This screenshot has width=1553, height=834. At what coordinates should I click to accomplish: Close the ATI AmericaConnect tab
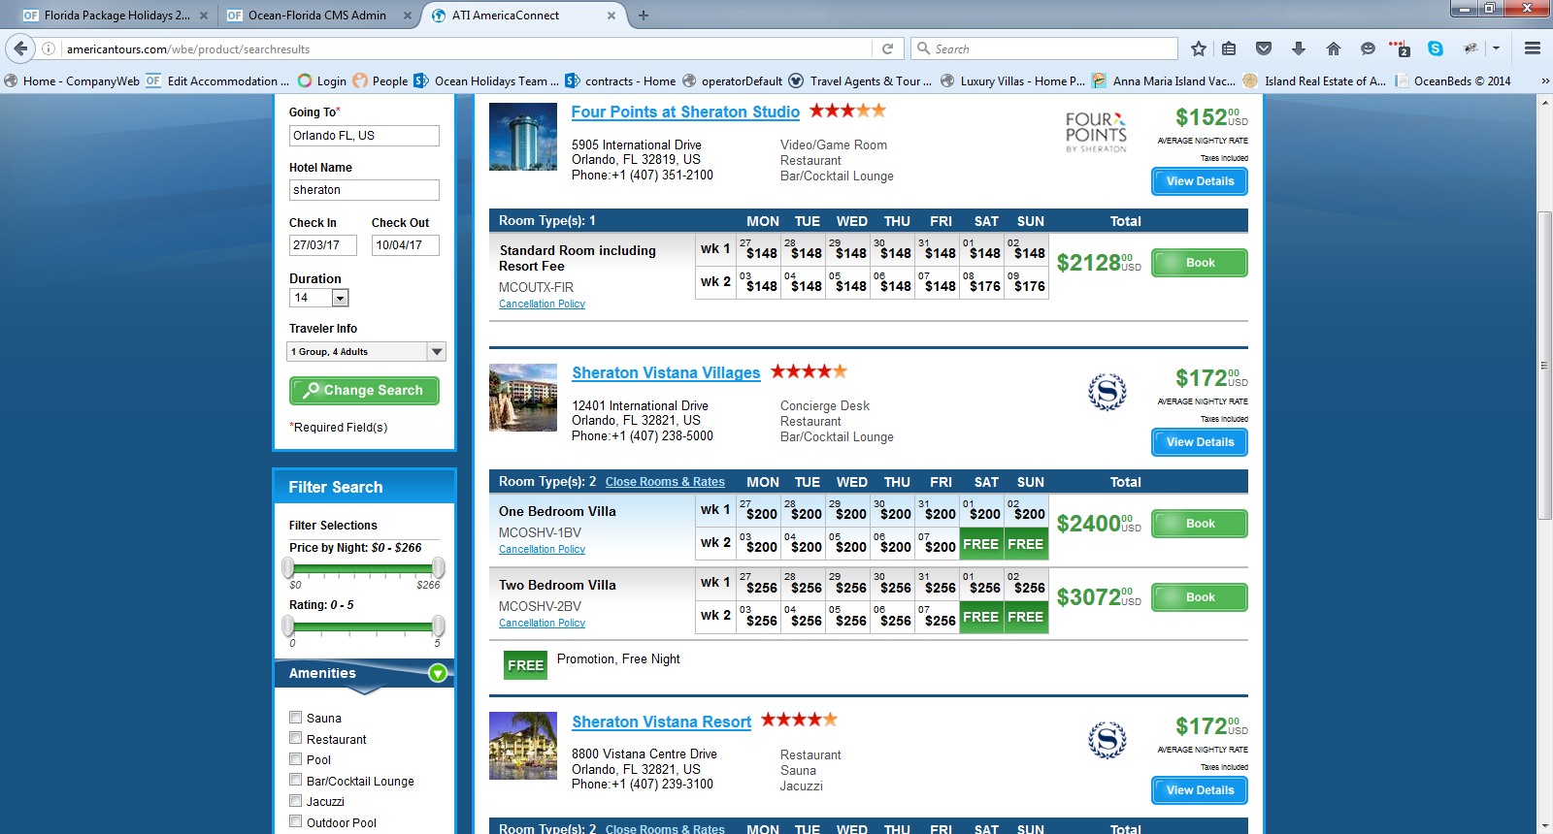coord(611,16)
